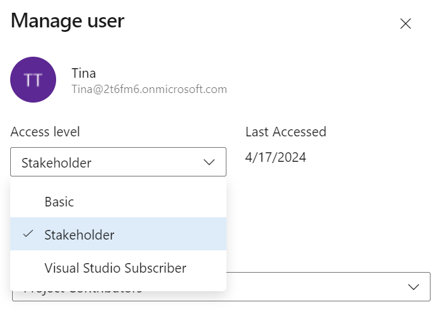Click the Tina@2t6fm6.onmicrosoft.com email address
The height and width of the screenshot is (316, 442).
pos(149,90)
